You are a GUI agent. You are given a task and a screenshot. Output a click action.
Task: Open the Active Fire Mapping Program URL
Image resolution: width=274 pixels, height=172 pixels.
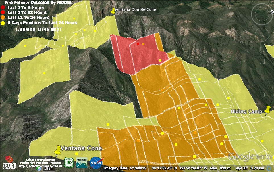(40, 166)
